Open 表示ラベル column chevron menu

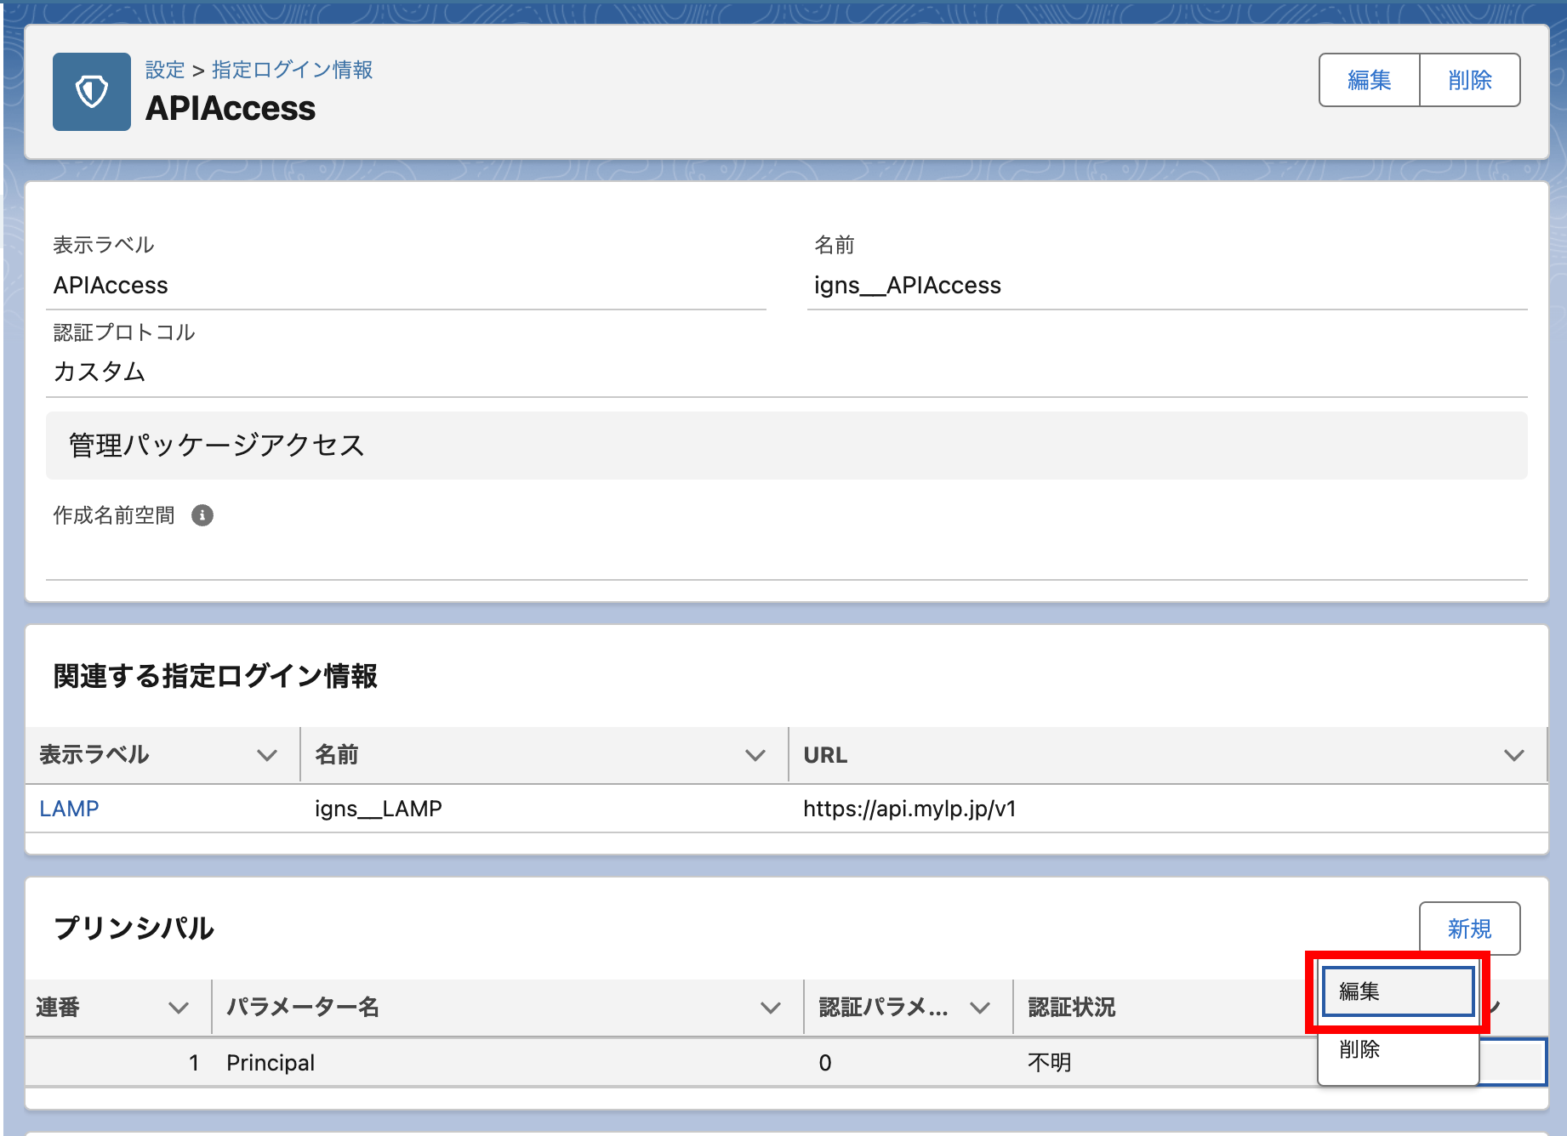click(x=267, y=755)
